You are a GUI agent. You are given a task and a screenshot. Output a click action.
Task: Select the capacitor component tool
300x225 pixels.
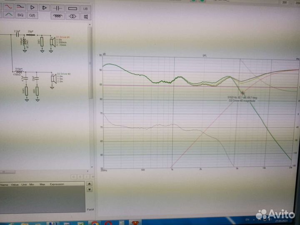pos(57,8)
